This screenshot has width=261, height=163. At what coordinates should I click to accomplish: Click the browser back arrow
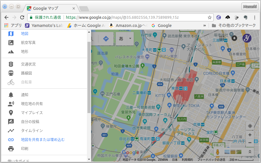pos(6,17)
